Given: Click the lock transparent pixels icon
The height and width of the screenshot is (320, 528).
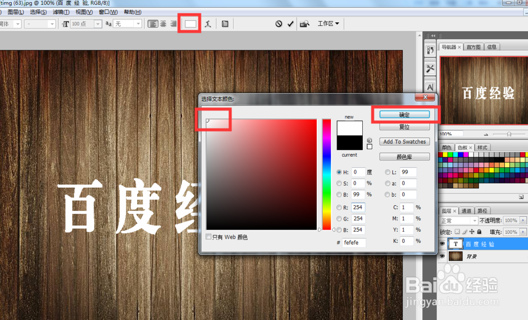Looking at the screenshot, I should (457, 232).
